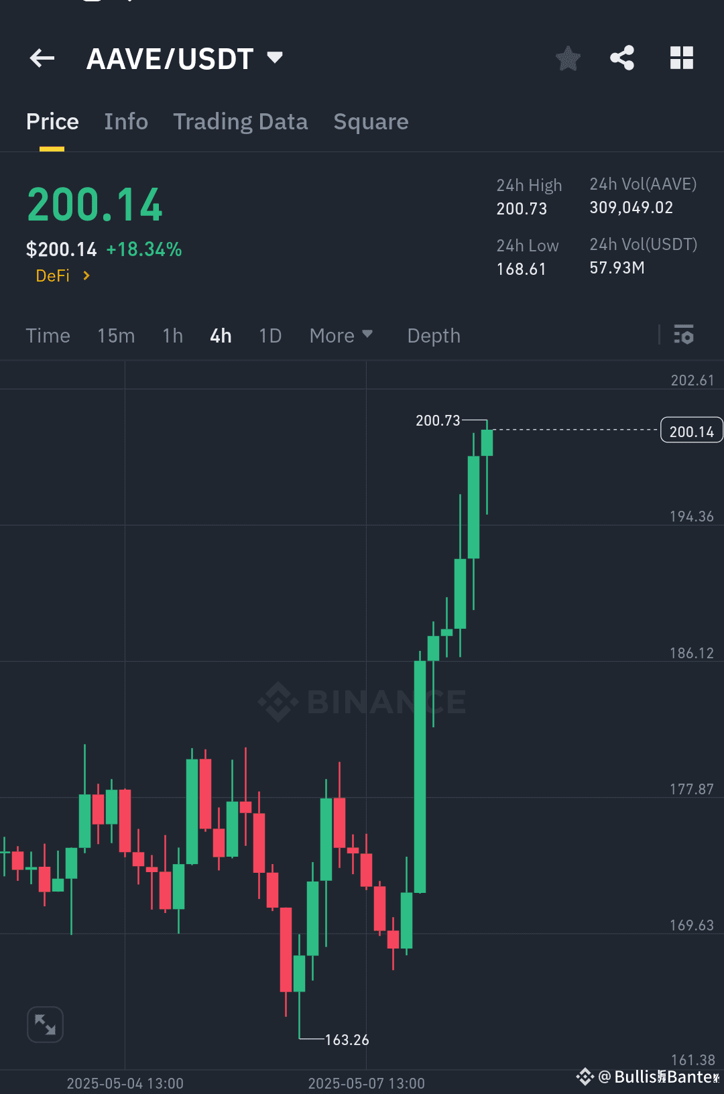Screen dimensions: 724x1094
Task: Select the 1h candle interval
Action: [x=172, y=335]
